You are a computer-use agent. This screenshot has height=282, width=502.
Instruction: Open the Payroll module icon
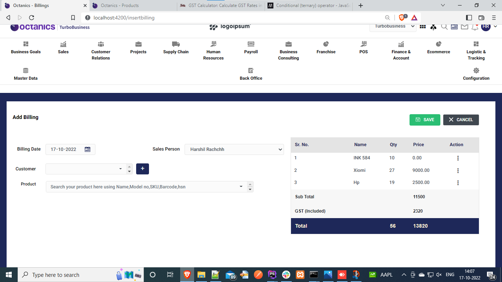click(x=251, y=44)
